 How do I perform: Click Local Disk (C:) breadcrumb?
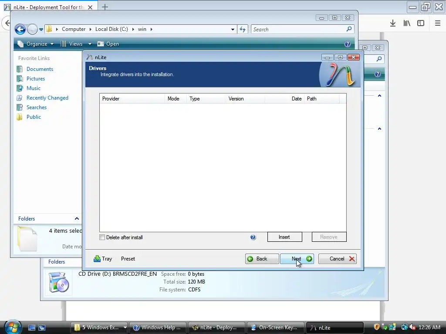point(111,29)
